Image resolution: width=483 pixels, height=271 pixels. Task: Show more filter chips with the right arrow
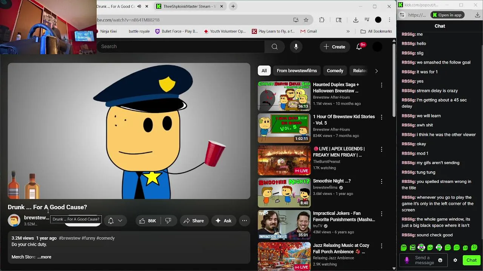click(376, 71)
